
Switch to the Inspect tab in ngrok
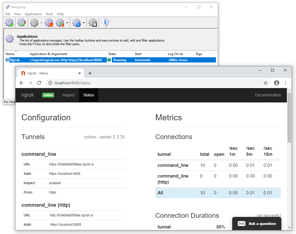[x=68, y=95]
